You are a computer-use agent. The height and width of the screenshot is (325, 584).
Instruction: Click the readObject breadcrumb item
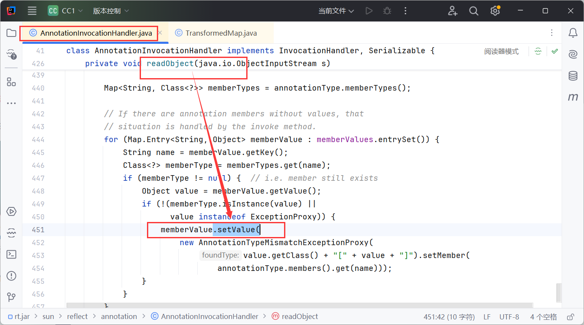(300, 316)
